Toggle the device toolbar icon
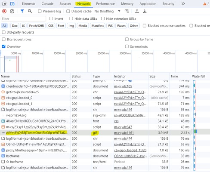210x172 pixels. click(12, 4)
